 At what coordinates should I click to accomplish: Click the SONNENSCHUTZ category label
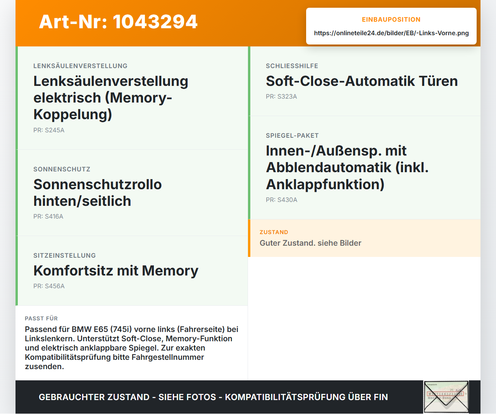[62, 169]
